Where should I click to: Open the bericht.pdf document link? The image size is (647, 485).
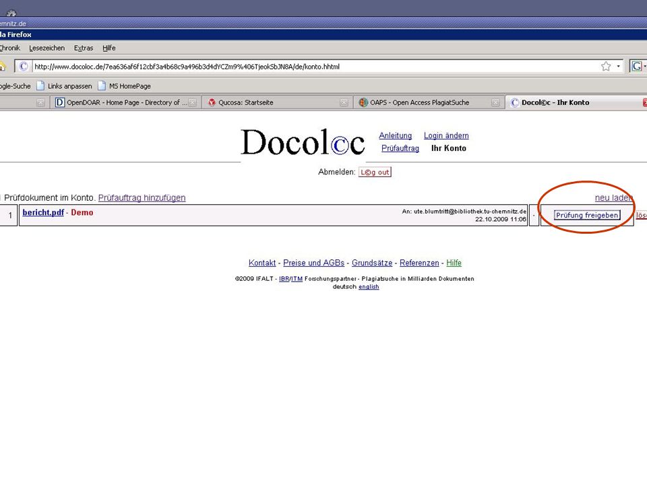tap(43, 212)
